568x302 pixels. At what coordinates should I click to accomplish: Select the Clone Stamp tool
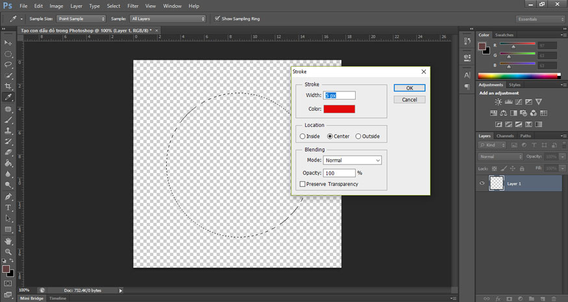point(8,131)
